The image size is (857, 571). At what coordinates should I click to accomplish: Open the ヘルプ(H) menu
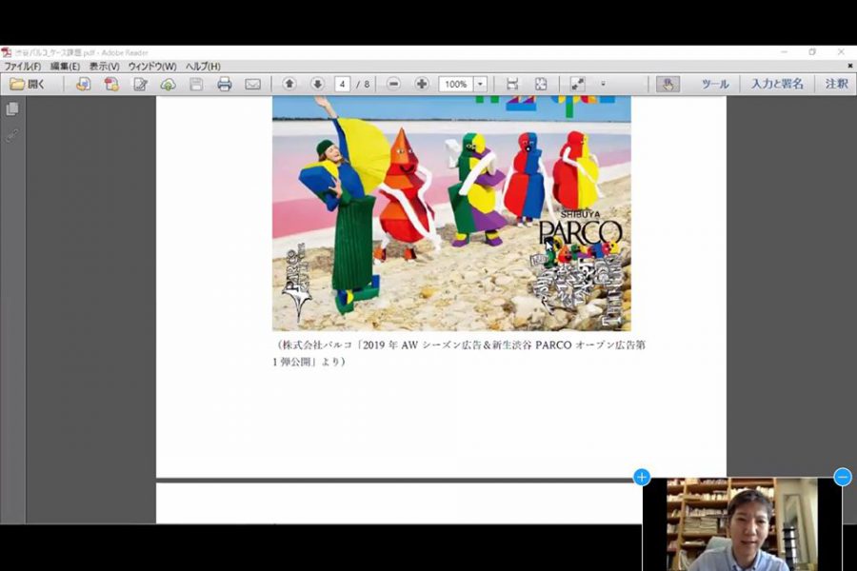(x=203, y=66)
